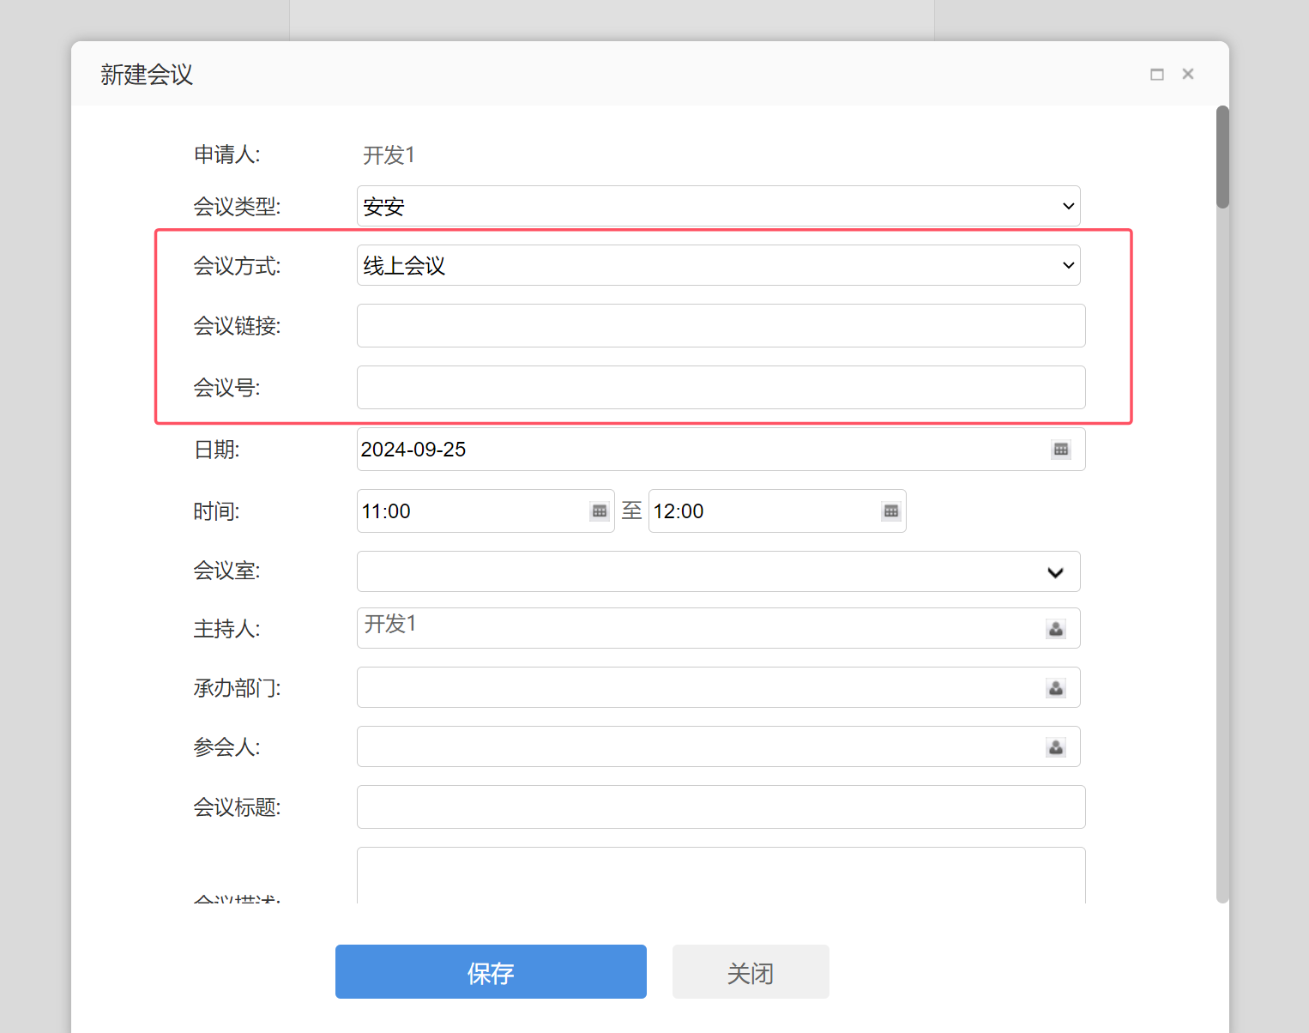
Task: Open the host (主持人) person selector icon
Action: coord(1056,629)
